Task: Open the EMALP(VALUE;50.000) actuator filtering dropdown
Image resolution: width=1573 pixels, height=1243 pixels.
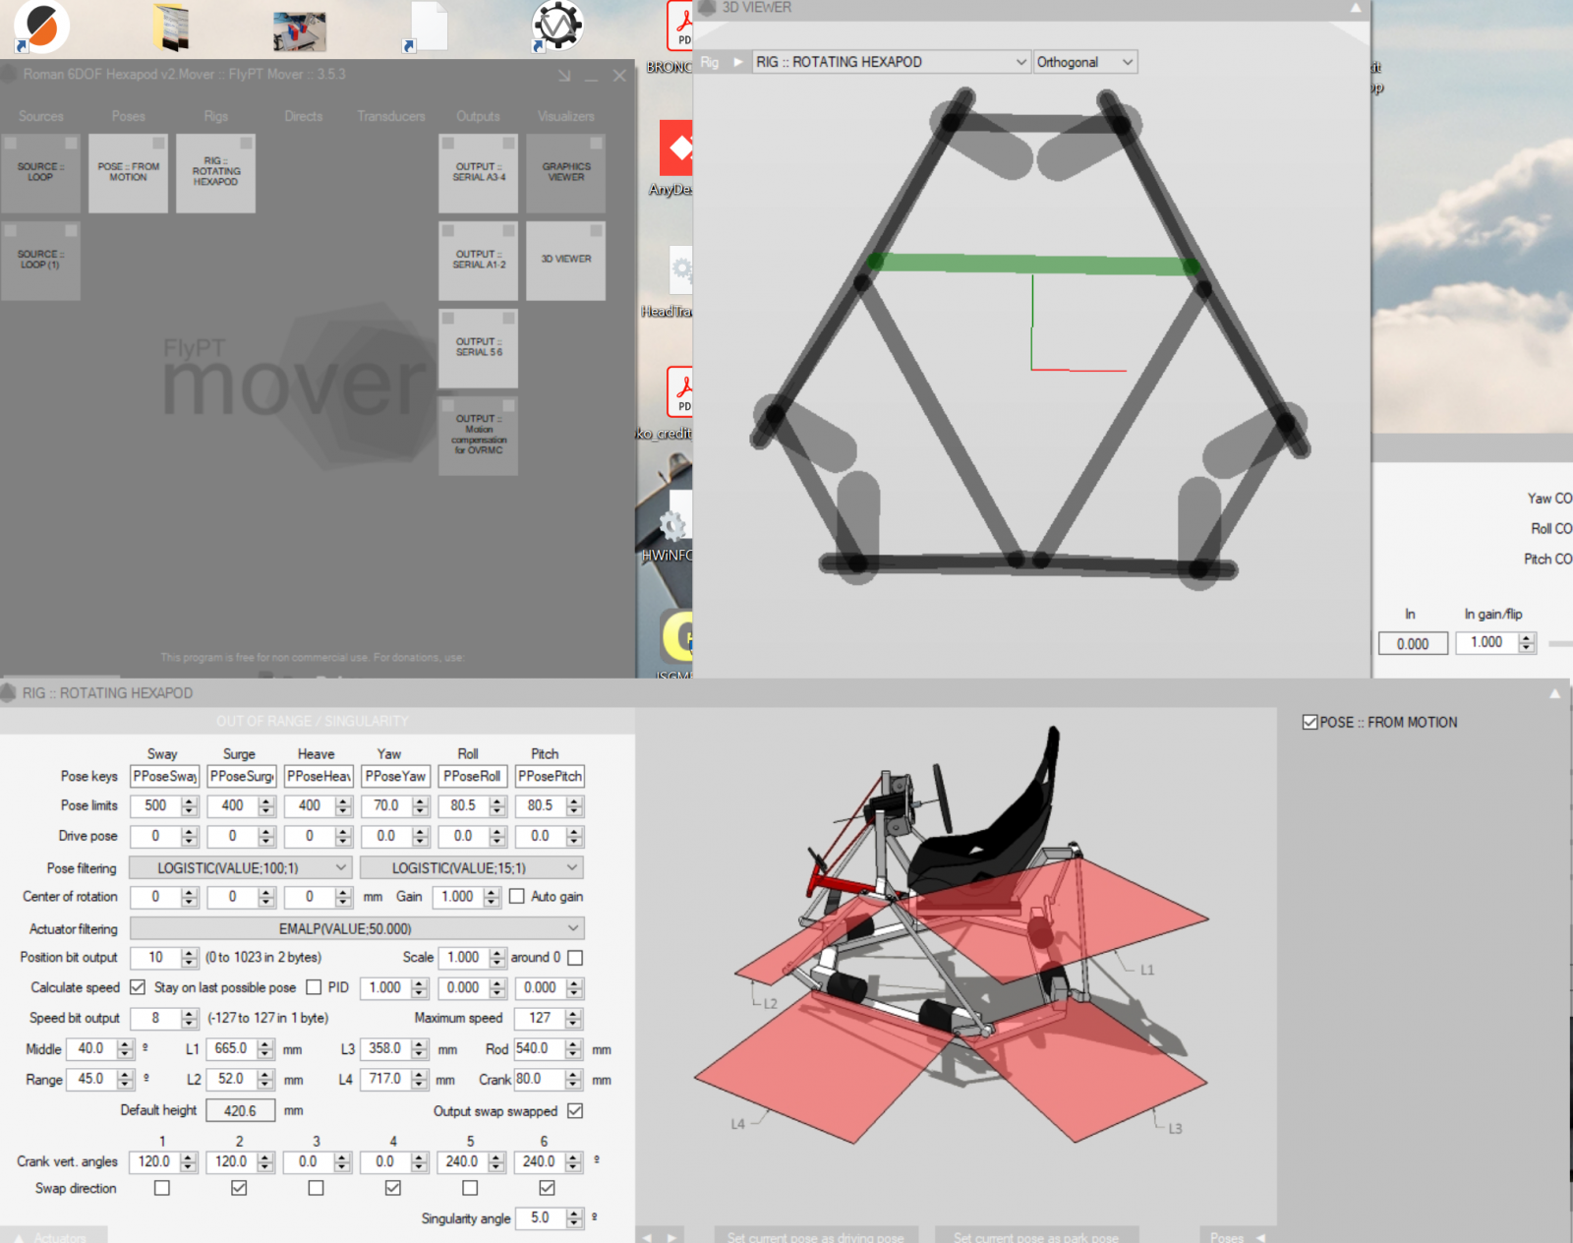Action: coord(357,928)
